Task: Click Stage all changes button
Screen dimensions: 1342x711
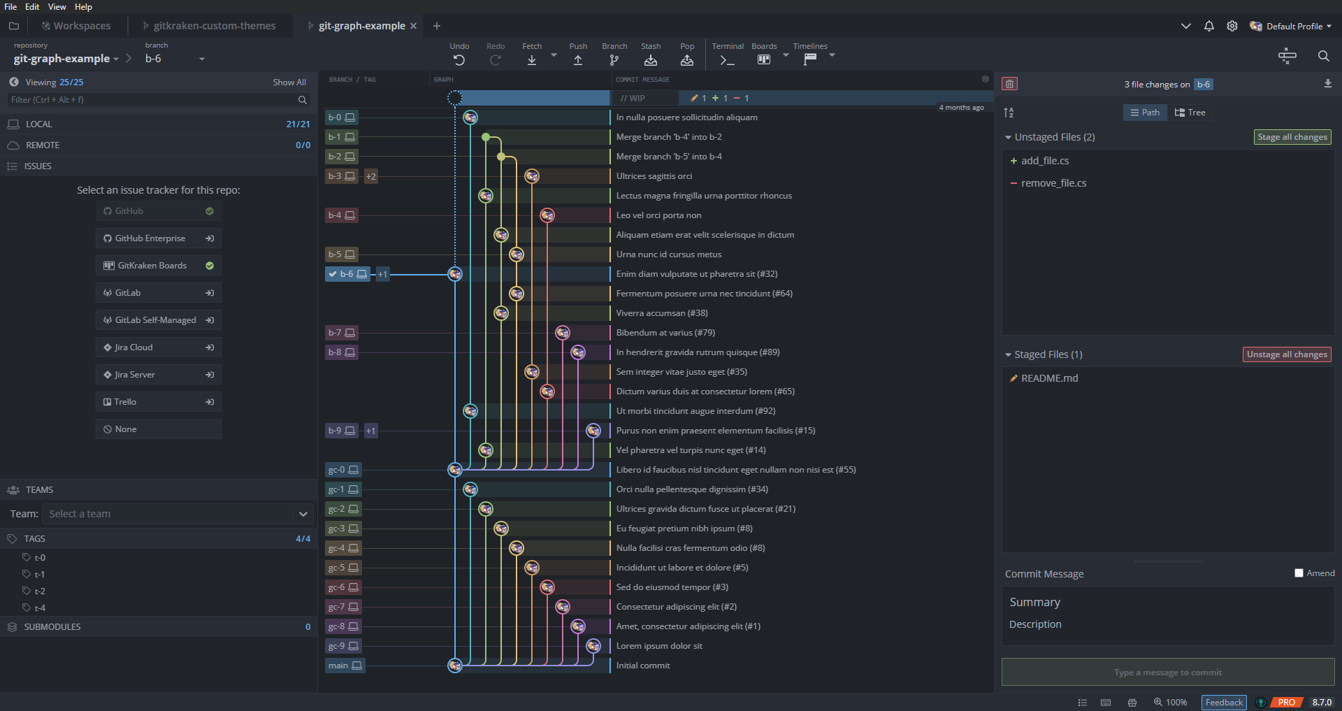Action: pyautogui.click(x=1292, y=137)
